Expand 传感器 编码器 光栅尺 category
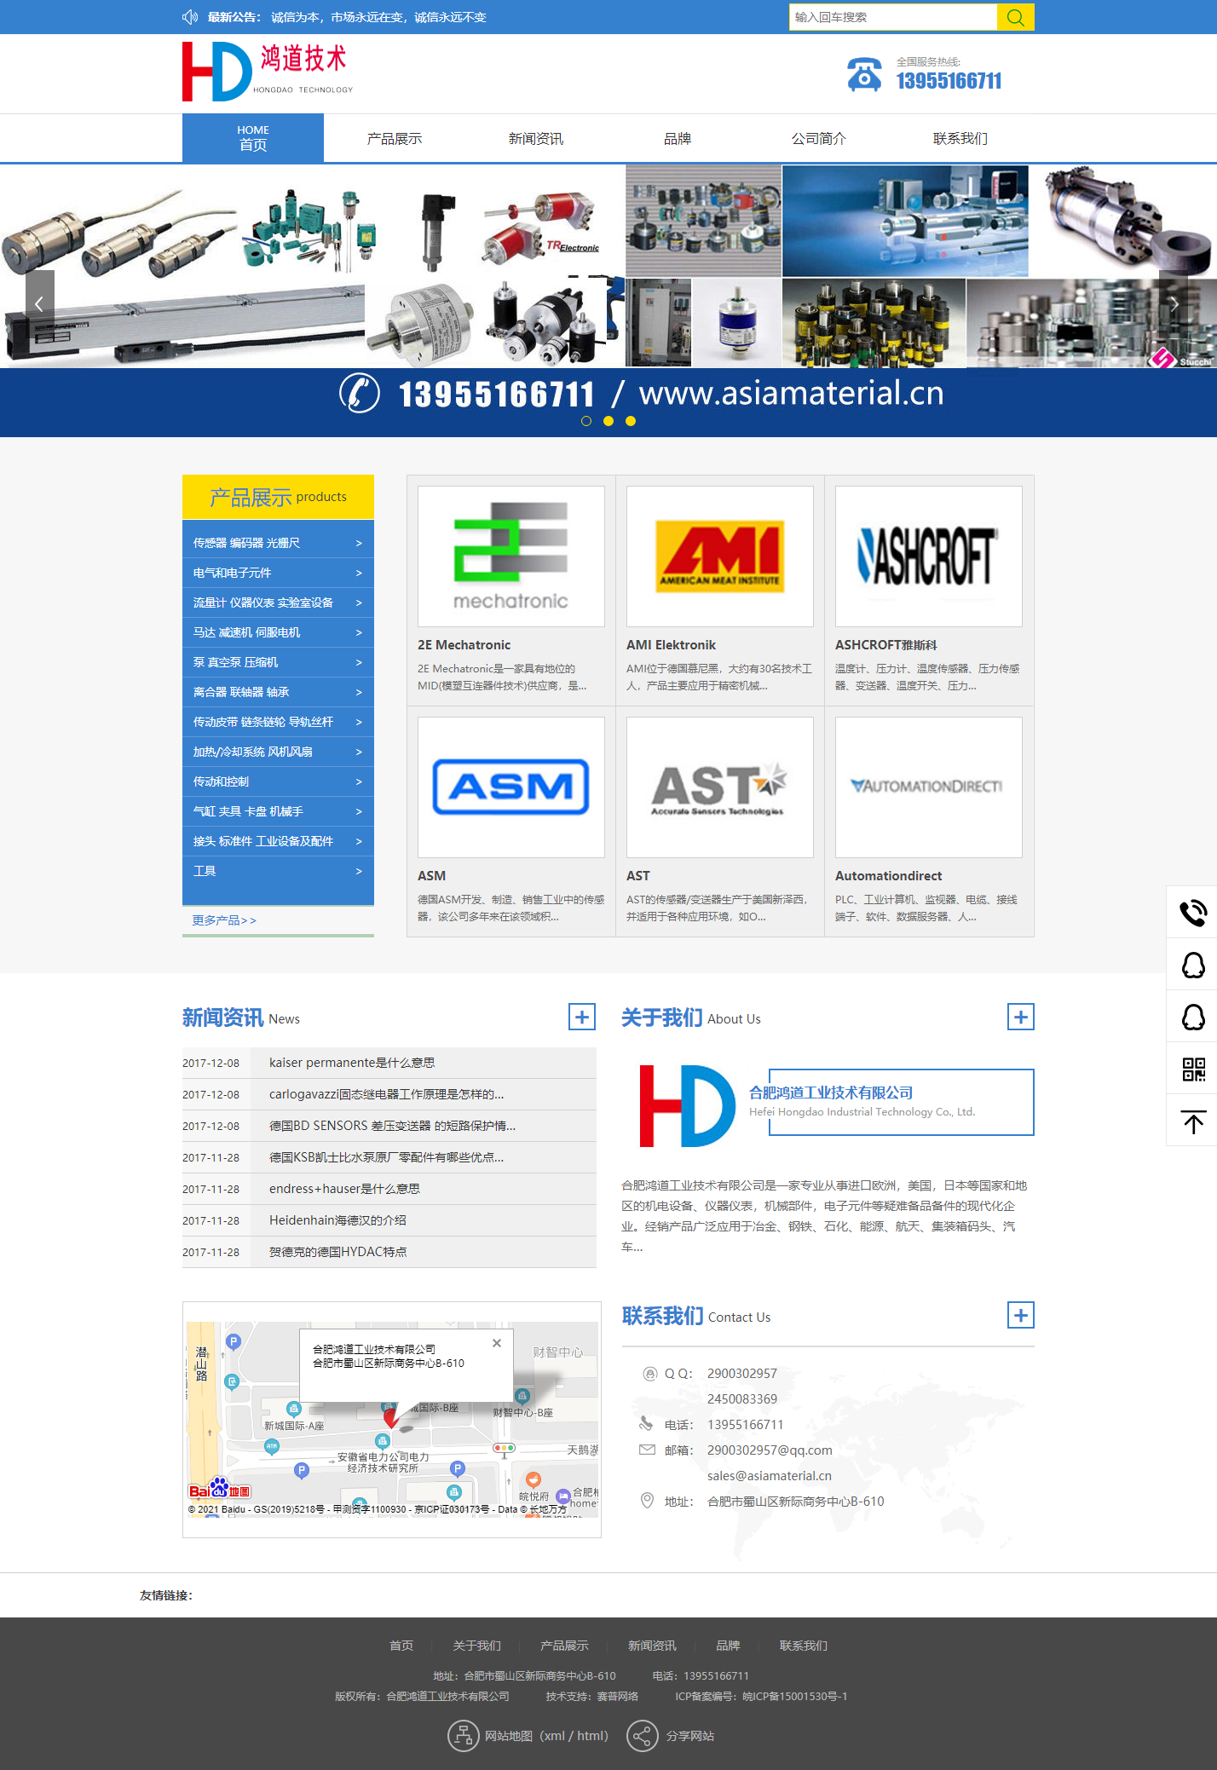The width and height of the screenshot is (1217, 1770). [x=278, y=543]
